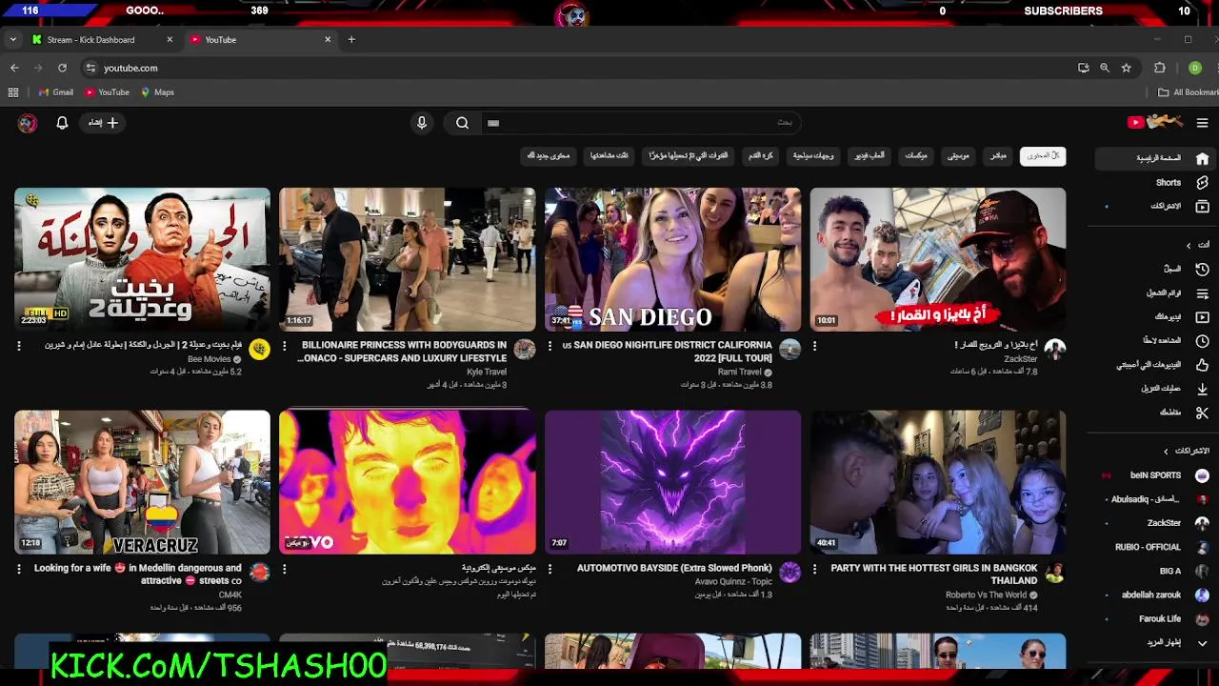
Task: Reload the page in Chrome
Action: pyautogui.click(x=62, y=68)
